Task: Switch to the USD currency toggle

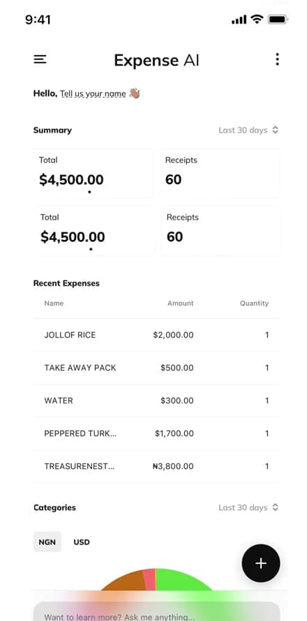Action: point(82,541)
